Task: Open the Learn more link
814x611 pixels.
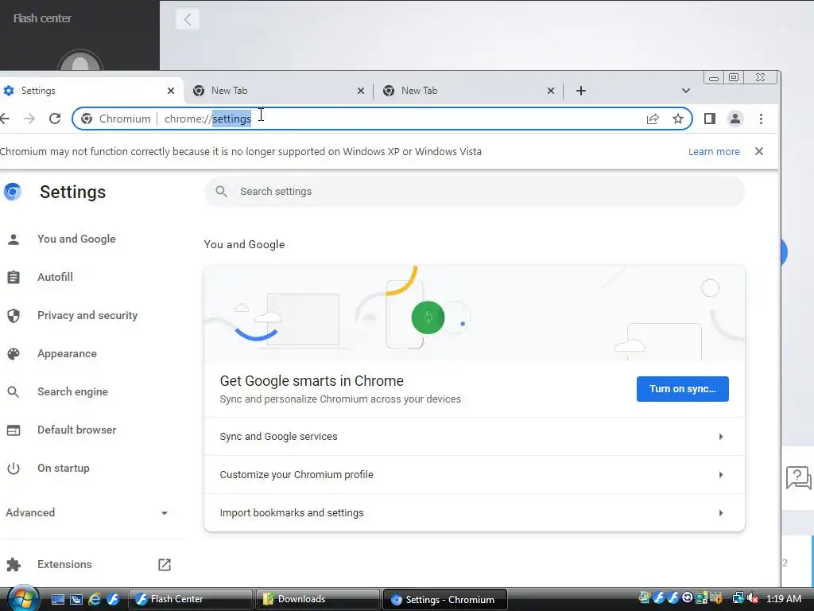Action: pos(714,152)
